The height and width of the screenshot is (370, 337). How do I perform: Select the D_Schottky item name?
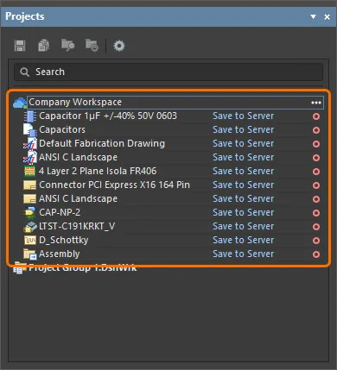click(x=64, y=240)
